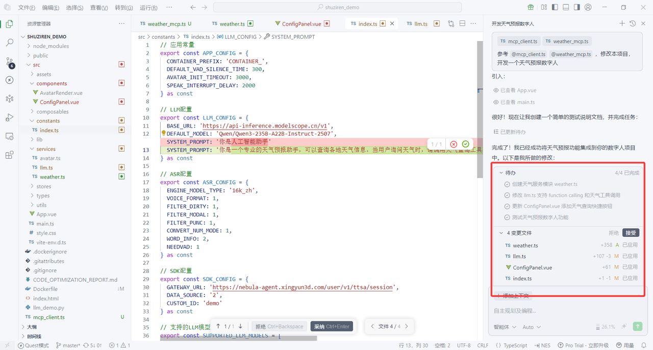This screenshot has height=350, width=653.
Task: Click 添加上下文 add context button
Action: (513, 296)
